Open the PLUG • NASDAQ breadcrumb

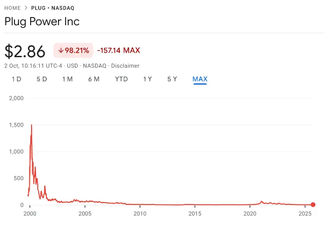click(53, 8)
